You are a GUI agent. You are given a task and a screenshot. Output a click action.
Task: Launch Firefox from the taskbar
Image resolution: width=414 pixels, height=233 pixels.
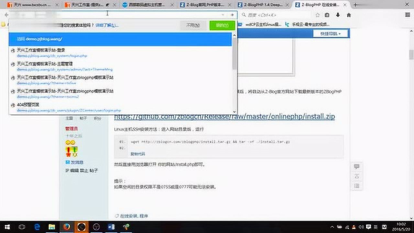click(x=67, y=227)
